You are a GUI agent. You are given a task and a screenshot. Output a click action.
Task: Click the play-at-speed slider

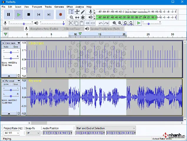pos(152,24)
